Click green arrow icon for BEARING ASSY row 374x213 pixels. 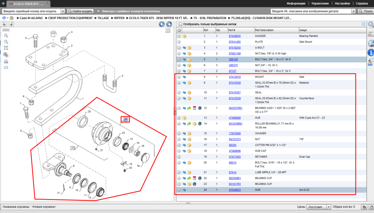[189, 108]
